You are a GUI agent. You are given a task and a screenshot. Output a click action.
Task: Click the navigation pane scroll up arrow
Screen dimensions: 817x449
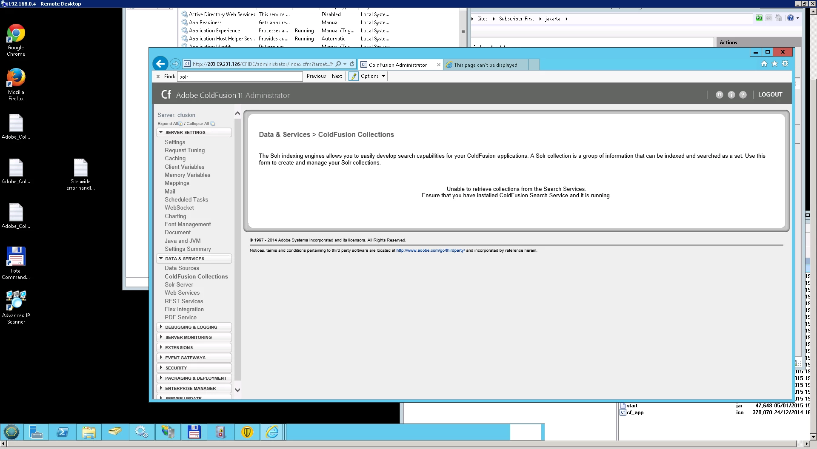coord(237,114)
